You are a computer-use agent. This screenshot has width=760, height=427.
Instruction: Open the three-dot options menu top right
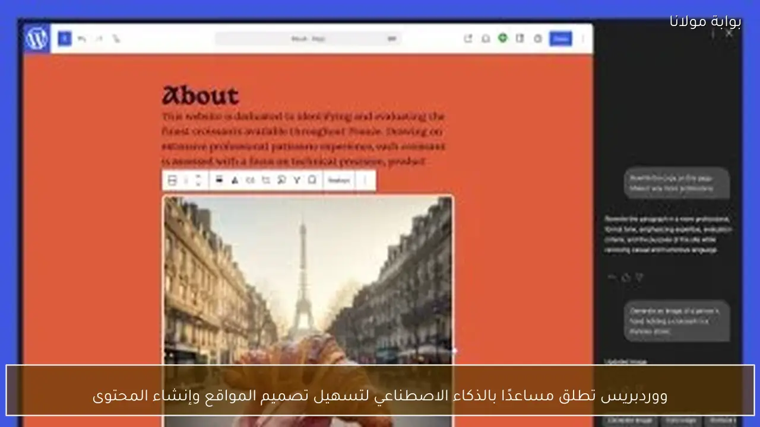[x=582, y=39]
